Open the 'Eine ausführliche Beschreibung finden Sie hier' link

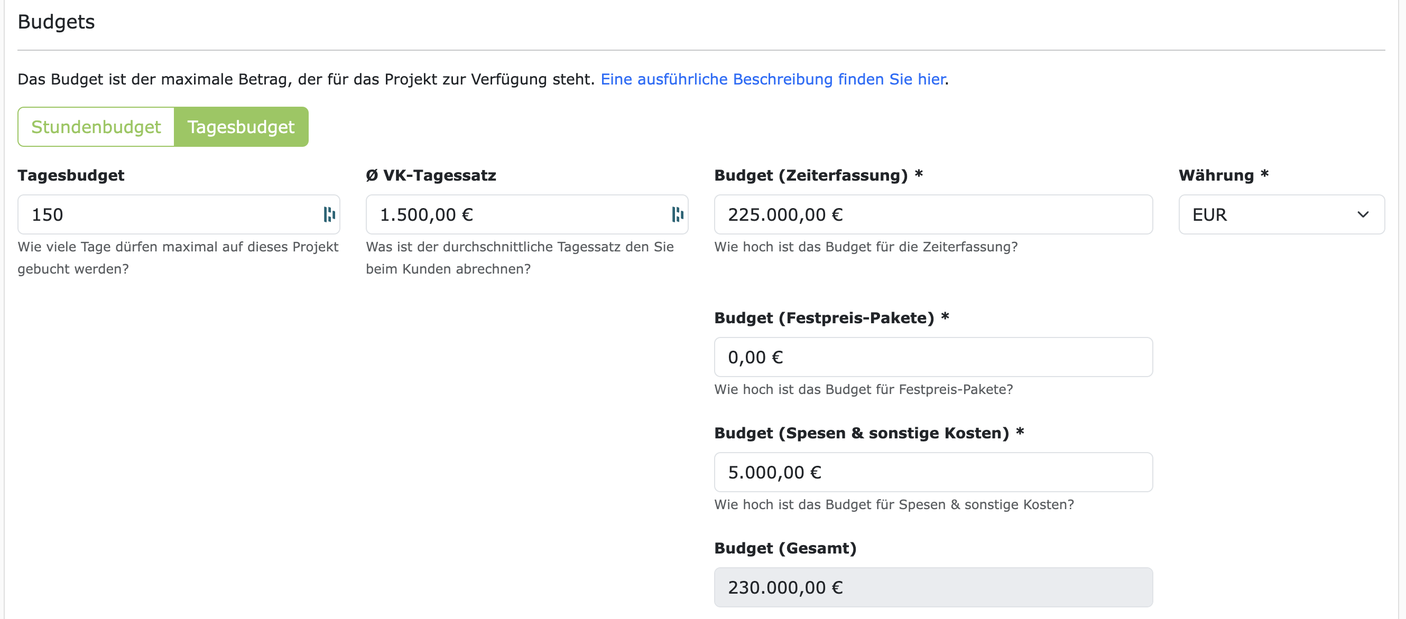[x=772, y=79]
